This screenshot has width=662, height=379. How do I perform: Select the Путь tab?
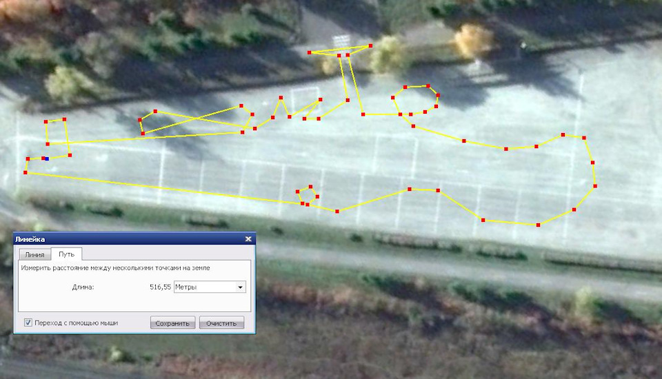click(x=66, y=254)
